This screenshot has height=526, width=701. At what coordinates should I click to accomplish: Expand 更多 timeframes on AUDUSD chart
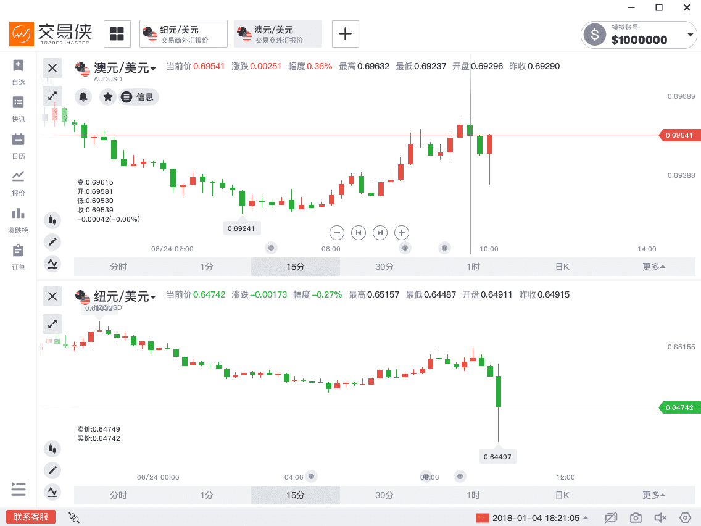[x=653, y=267]
